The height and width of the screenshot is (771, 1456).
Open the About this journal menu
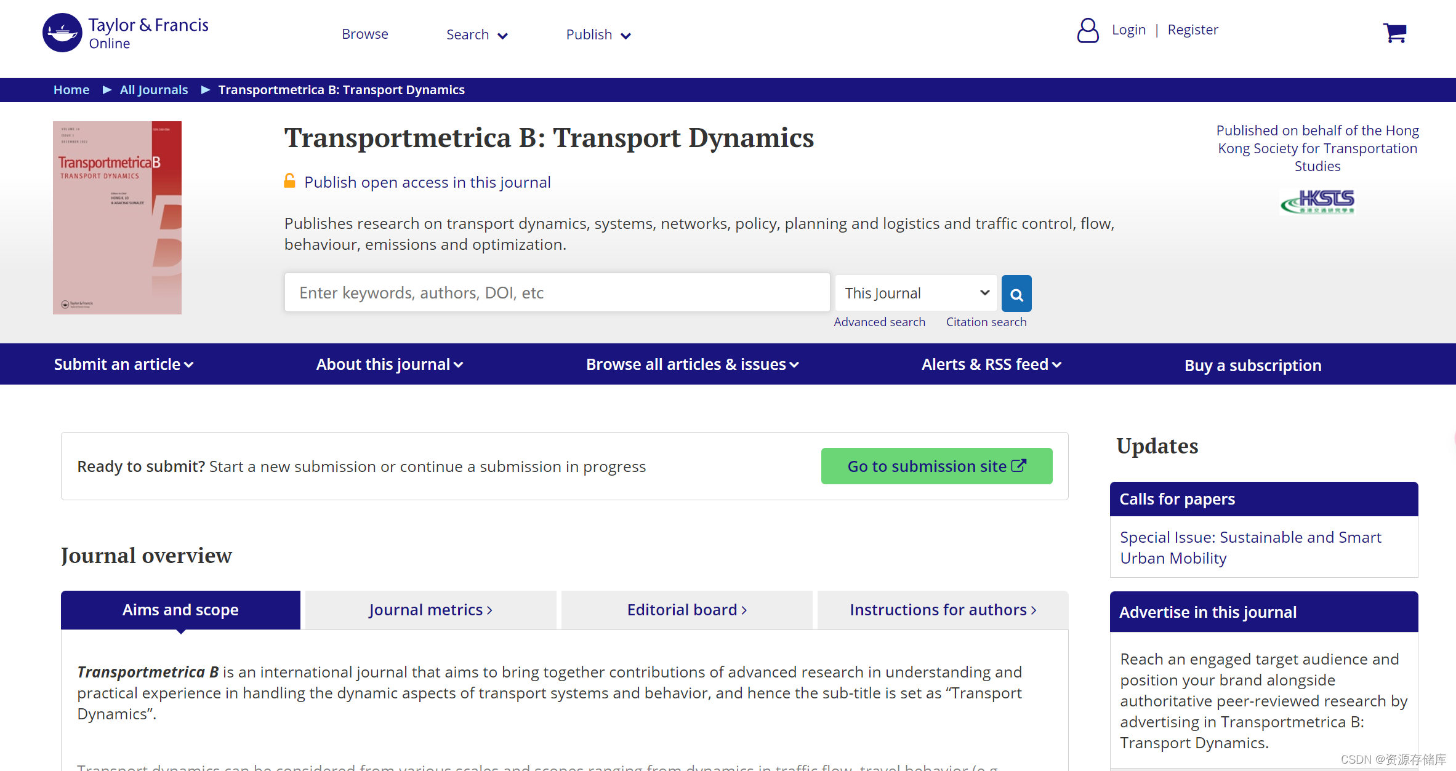[x=389, y=364]
